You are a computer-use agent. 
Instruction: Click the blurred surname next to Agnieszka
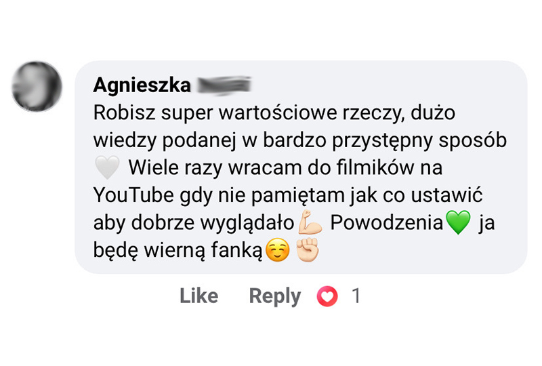224,85
